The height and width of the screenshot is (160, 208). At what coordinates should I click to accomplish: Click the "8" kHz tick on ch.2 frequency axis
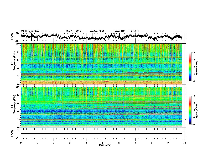click(19, 95)
